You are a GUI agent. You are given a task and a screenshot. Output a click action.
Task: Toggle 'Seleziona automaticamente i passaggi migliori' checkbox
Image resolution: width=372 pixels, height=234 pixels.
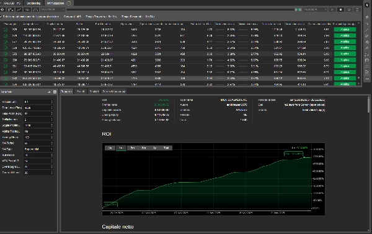coord(1,17)
